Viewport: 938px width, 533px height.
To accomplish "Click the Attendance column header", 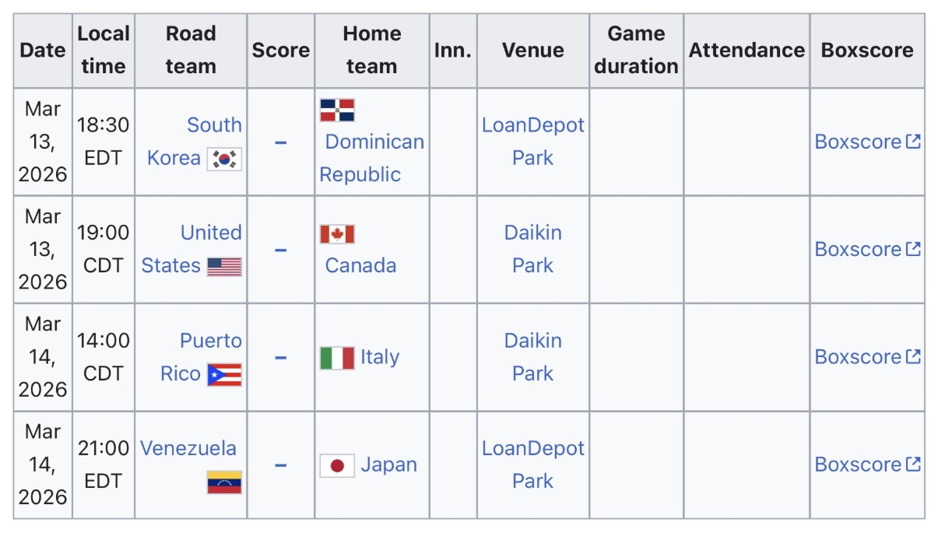I will tap(746, 50).
